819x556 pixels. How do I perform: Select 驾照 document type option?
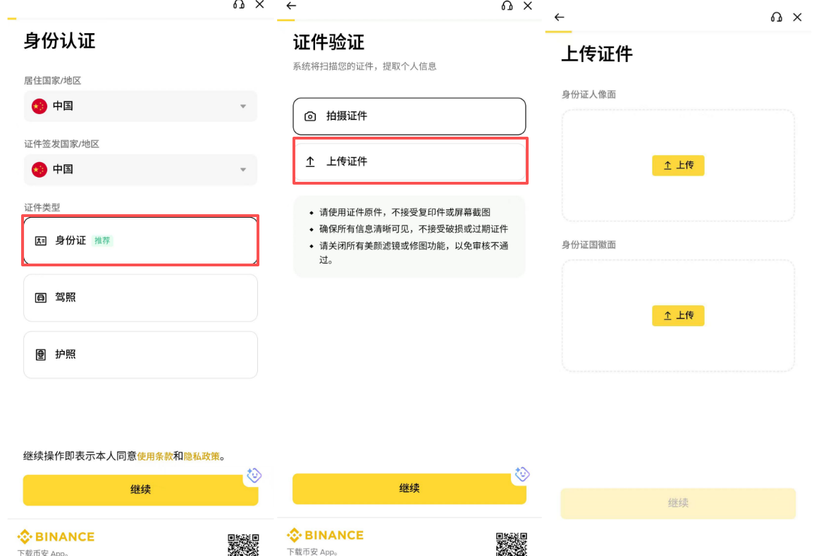tap(140, 297)
